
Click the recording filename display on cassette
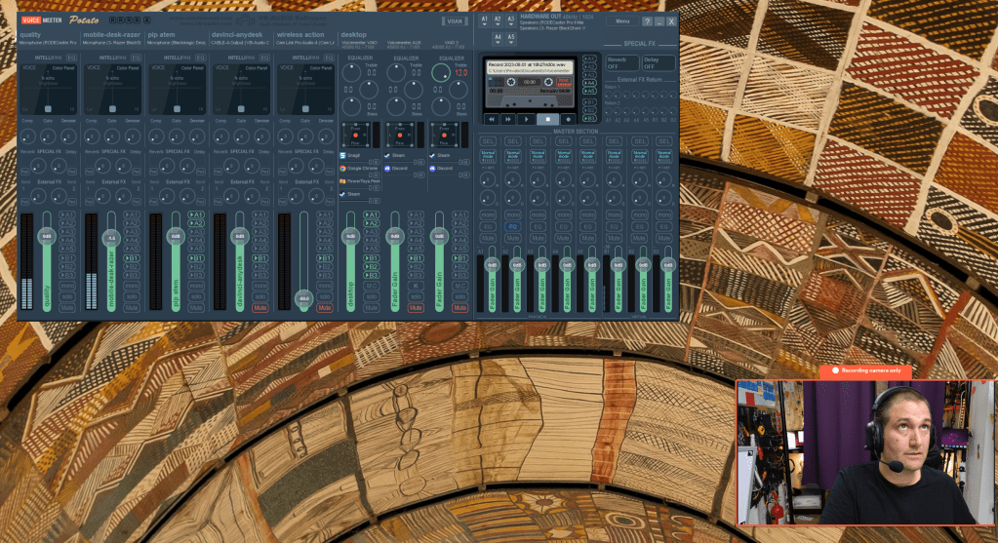tap(530, 67)
